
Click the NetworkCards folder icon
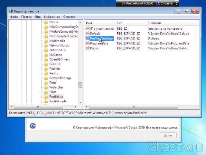click(x=46, y=46)
